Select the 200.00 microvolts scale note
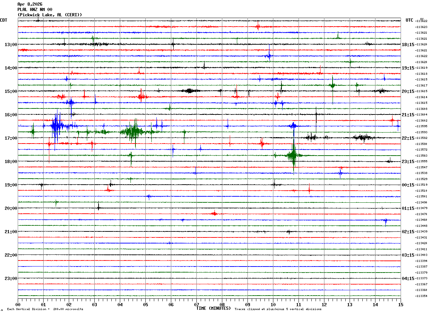Screen dimensions: 429x314 [68, 309]
